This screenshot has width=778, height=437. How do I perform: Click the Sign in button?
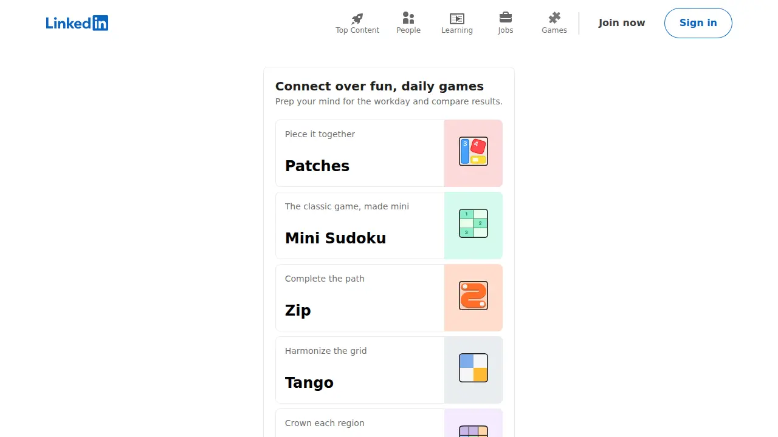coord(698,23)
